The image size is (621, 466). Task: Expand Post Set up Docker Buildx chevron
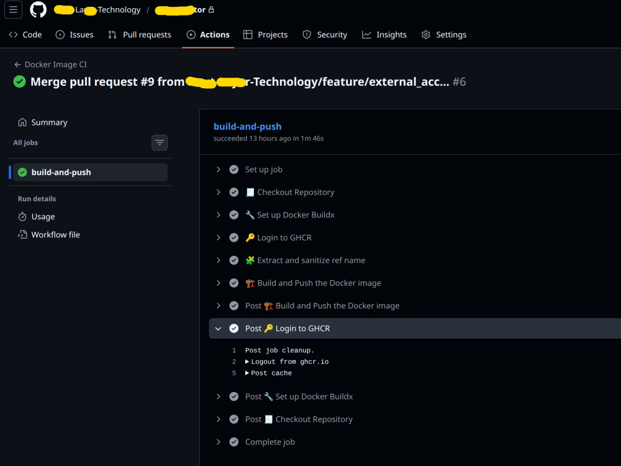coord(218,396)
